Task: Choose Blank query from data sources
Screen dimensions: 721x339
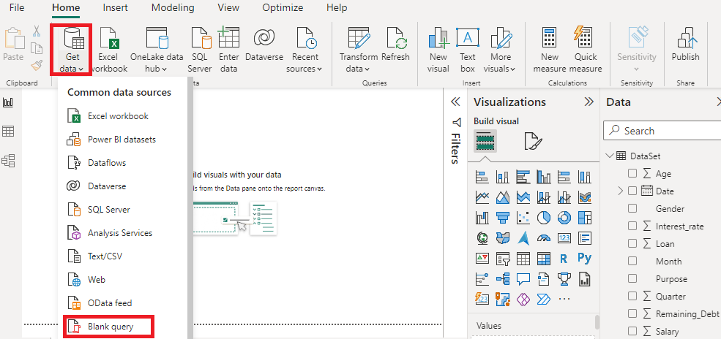Action: click(110, 327)
